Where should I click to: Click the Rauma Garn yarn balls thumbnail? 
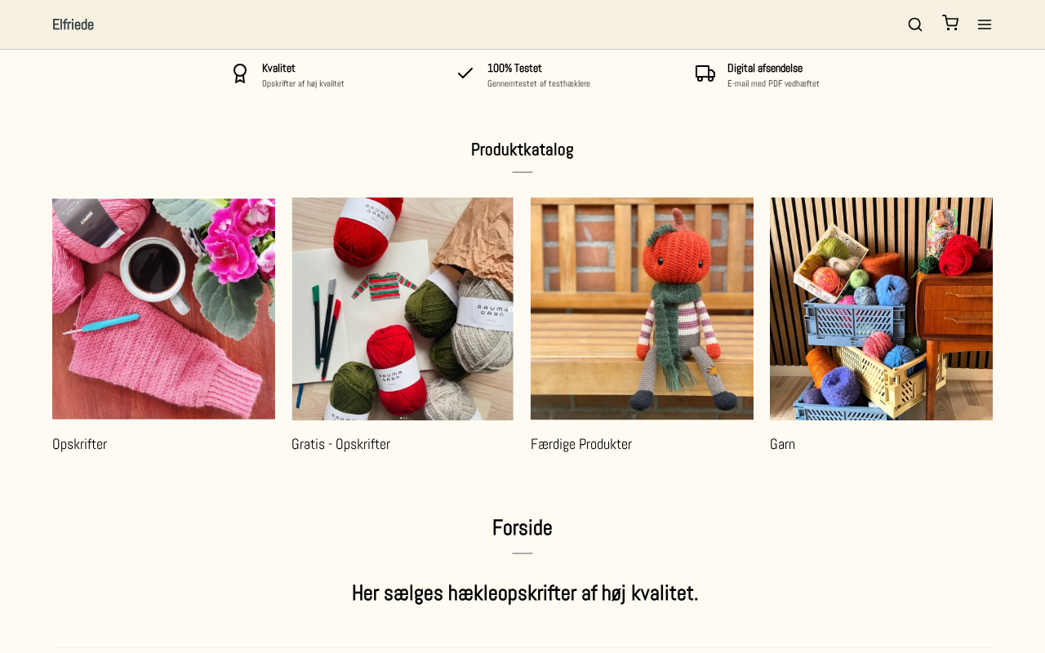(402, 309)
